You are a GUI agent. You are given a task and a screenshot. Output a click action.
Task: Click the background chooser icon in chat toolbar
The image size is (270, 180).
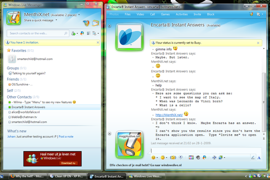click(x=220, y=158)
